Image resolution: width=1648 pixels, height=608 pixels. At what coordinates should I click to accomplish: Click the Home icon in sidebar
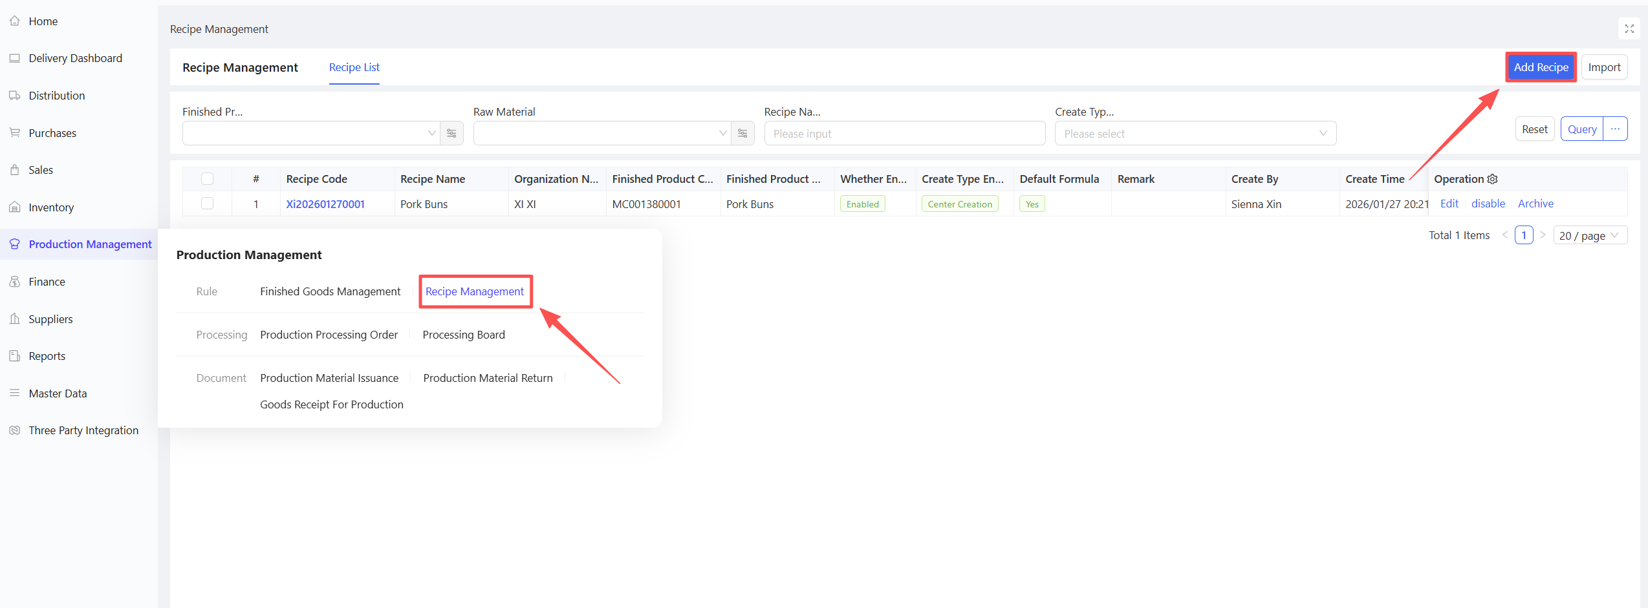[15, 21]
